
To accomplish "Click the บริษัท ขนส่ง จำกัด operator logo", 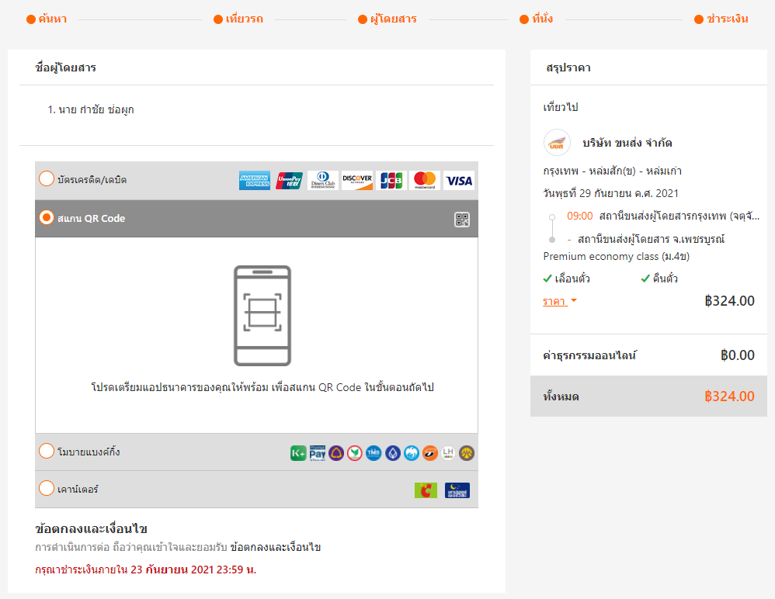I will pyautogui.click(x=557, y=143).
